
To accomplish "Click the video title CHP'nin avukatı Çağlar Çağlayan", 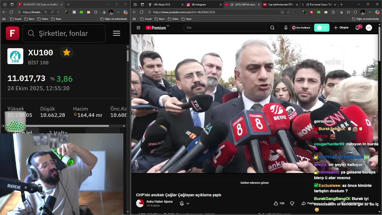I will pos(178,195).
